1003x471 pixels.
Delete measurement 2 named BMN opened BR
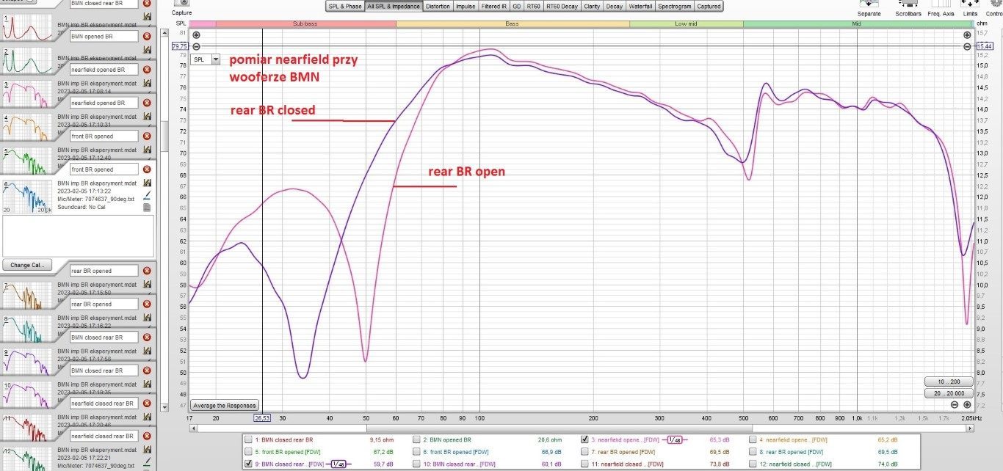[x=146, y=36]
